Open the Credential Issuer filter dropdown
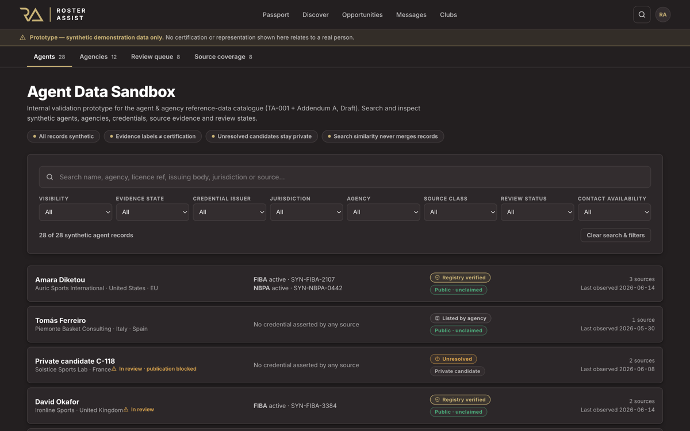This screenshot has height=431, width=690. click(229, 212)
